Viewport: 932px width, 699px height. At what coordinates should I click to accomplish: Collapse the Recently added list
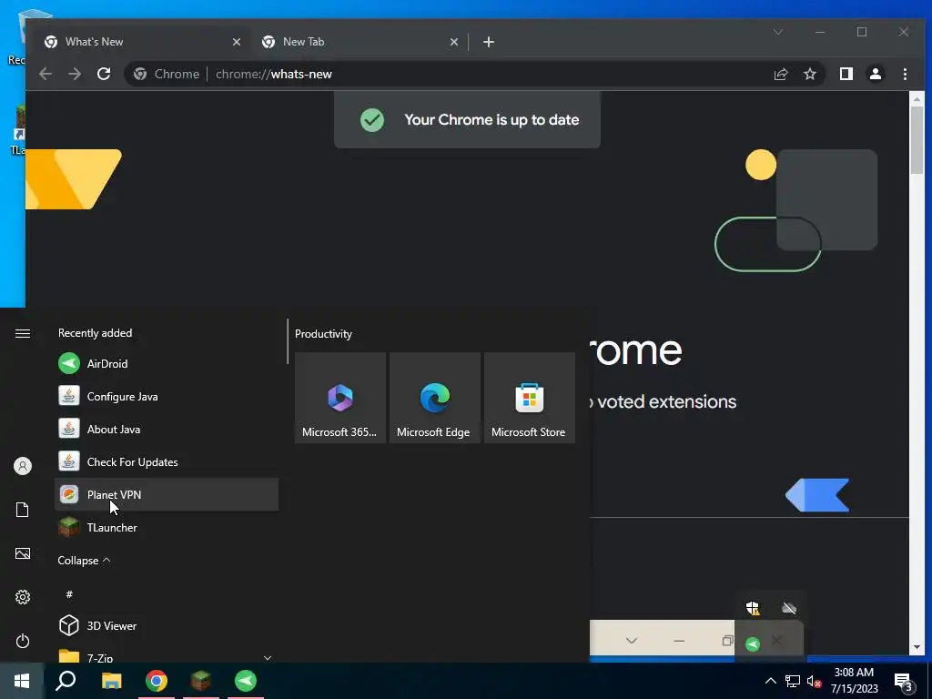pyautogui.click(x=84, y=561)
